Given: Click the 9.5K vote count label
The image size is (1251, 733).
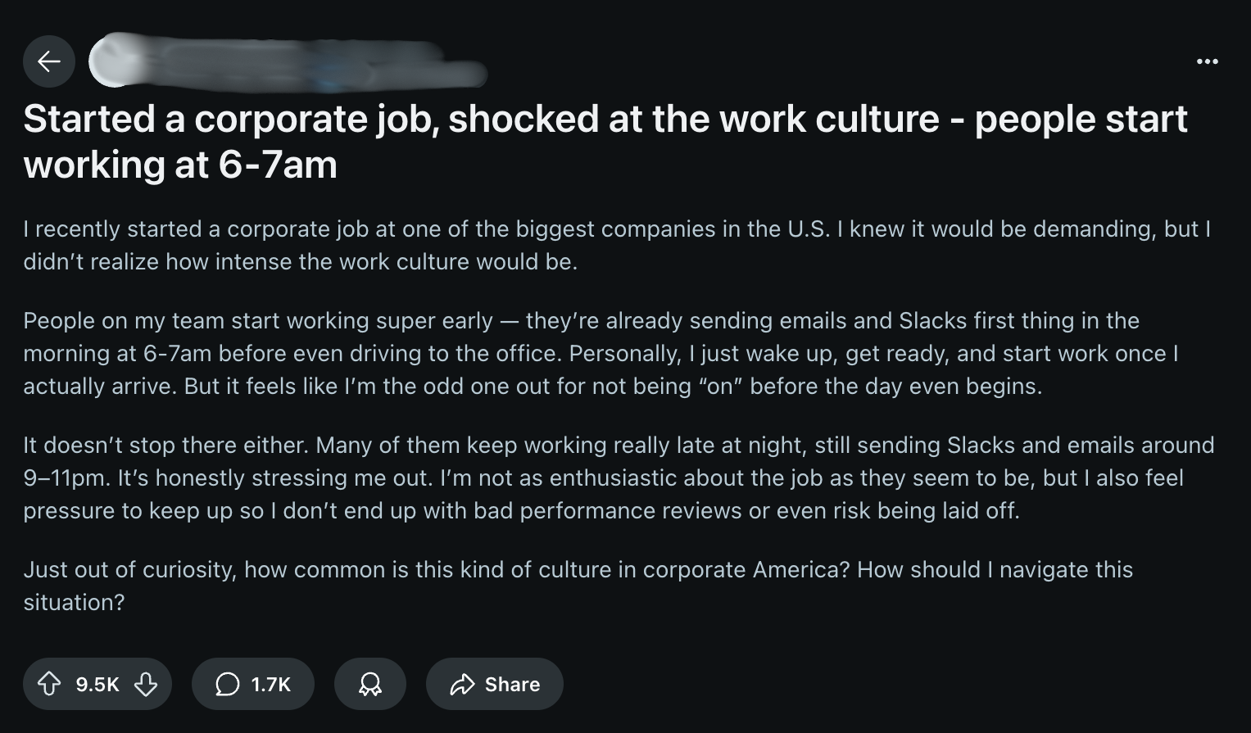Looking at the screenshot, I should (96, 684).
